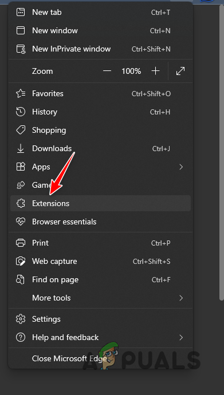Click the Ctrl+H shortcut text
The width and height of the screenshot is (224, 395).
tap(160, 112)
